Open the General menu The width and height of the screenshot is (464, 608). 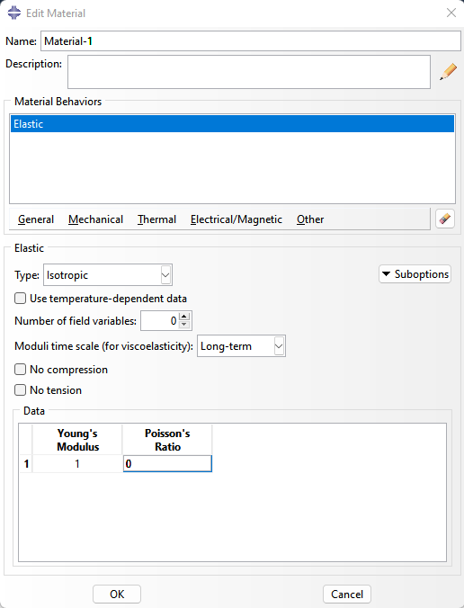point(36,219)
